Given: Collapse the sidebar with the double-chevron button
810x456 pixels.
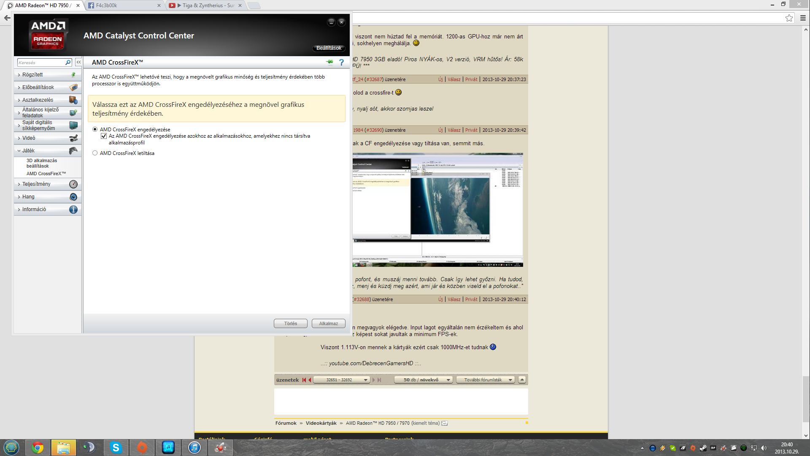Looking at the screenshot, I should tap(78, 62).
